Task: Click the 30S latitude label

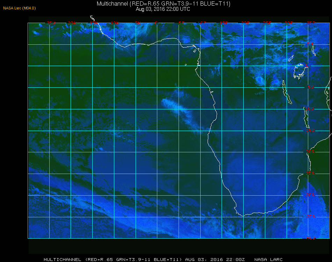Action: tap(310, 195)
